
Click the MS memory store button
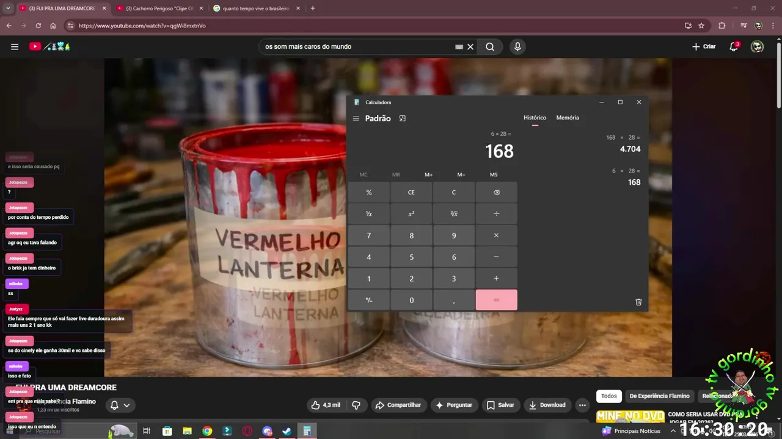(x=494, y=174)
